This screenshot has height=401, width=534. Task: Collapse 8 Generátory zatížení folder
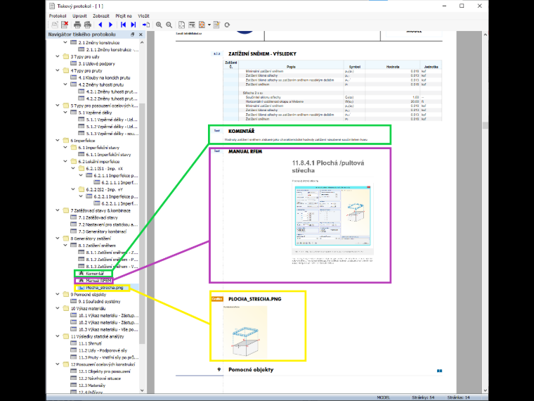click(58, 238)
